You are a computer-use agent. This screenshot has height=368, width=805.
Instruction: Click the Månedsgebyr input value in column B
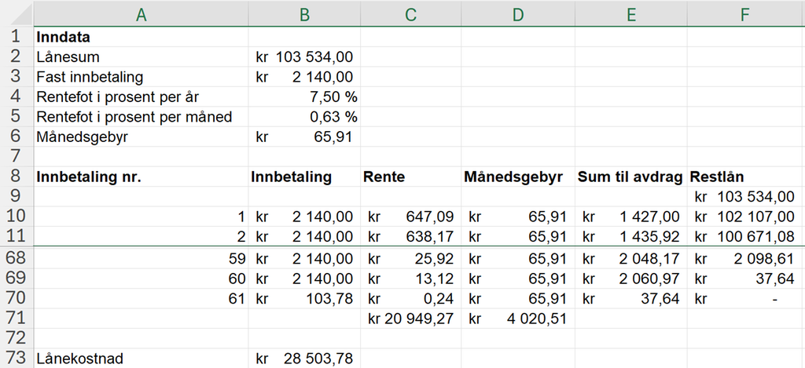click(x=304, y=137)
